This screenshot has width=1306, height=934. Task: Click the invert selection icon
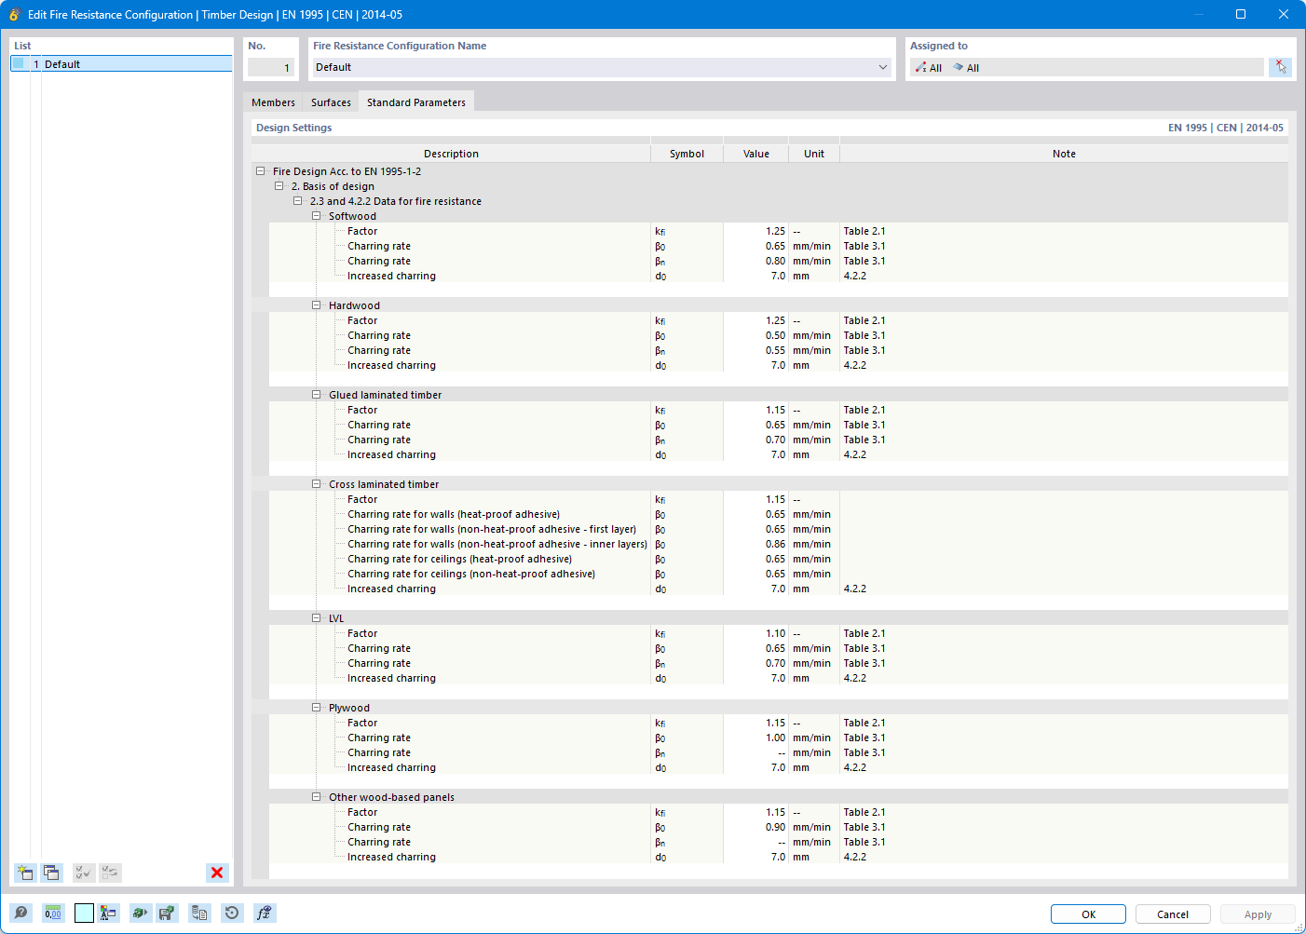point(110,873)
